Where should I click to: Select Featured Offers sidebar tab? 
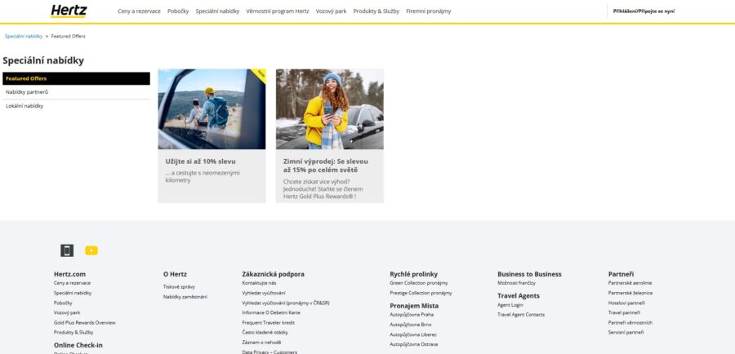click(x=77, y=78)
